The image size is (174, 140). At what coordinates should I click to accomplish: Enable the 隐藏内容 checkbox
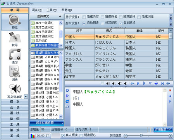click(84, 17)
